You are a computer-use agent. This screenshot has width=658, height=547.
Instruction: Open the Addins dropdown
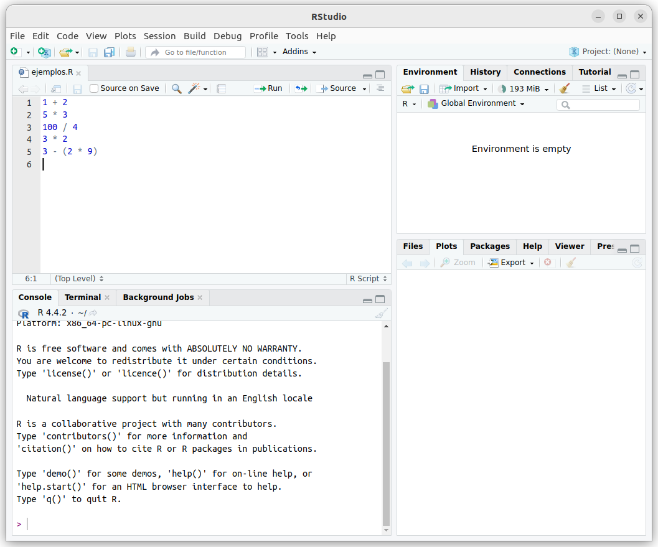coord(299,52)
